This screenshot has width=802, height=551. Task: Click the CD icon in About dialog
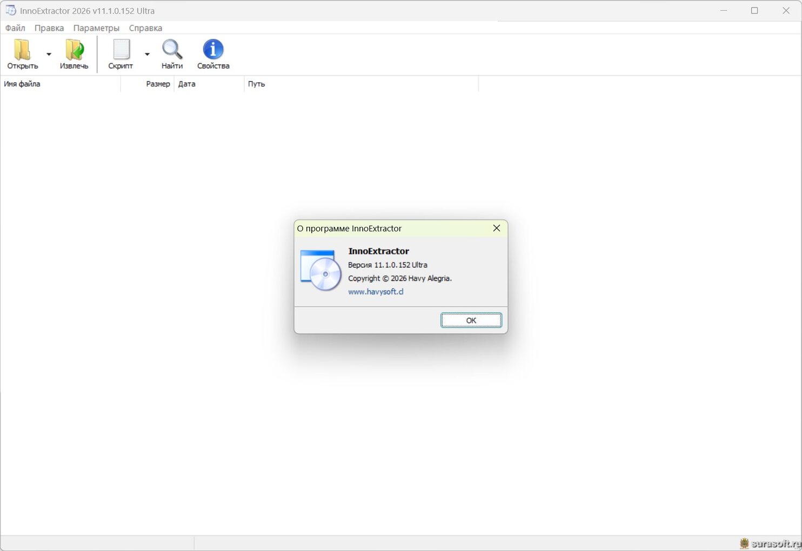coord(320,270)
